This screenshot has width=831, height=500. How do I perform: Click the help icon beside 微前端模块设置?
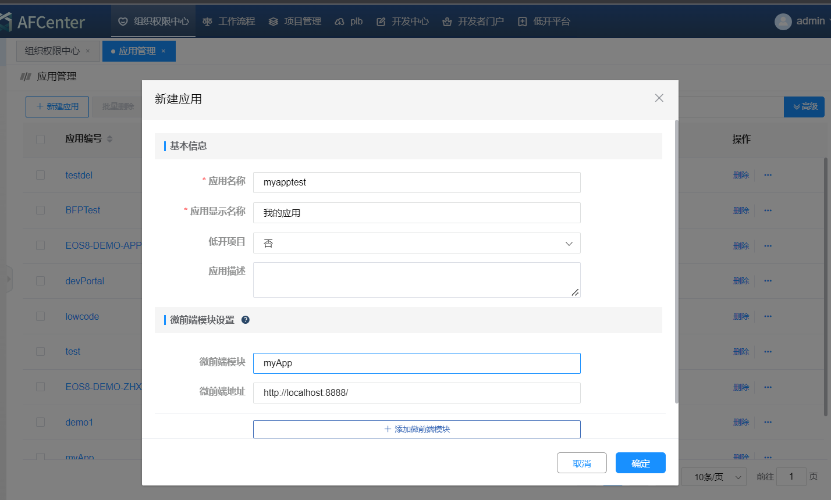(246, 320)
